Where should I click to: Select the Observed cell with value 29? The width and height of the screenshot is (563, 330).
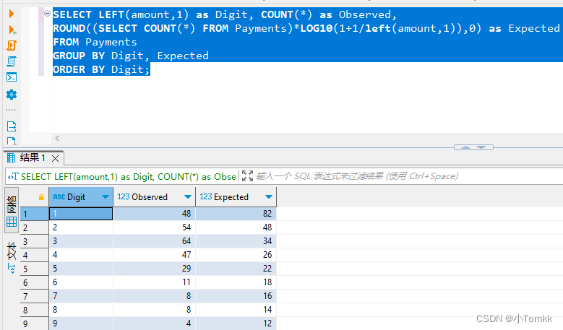click(155, 269)
